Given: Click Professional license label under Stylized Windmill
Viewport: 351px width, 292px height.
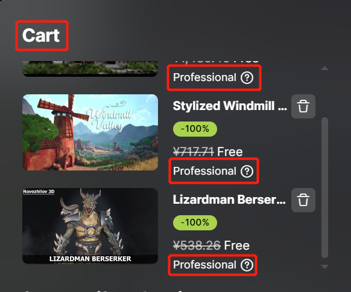Looking at the screenshot, I should [x=204, y=171].
